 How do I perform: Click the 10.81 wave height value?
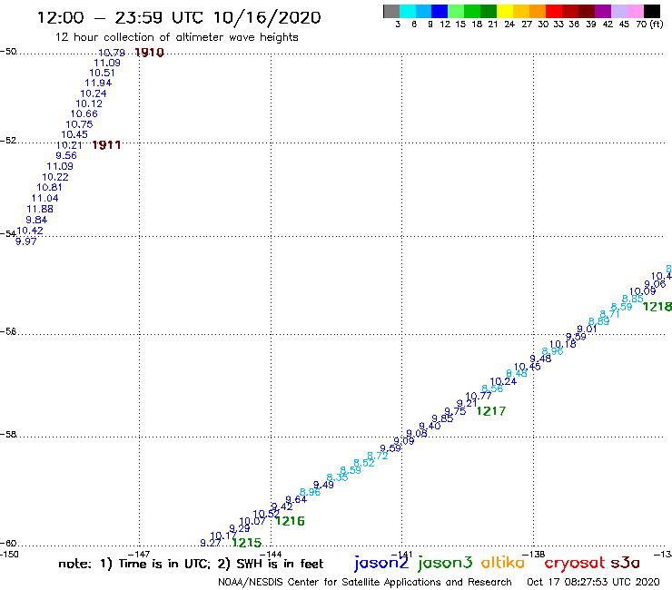coord(49,187)
